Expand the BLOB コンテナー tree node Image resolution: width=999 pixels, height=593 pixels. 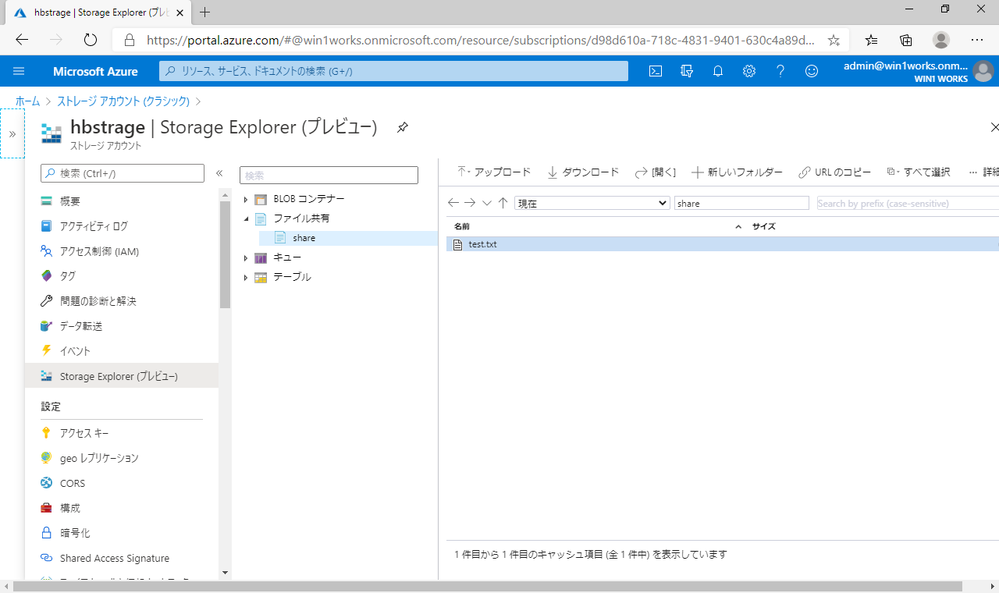point(246,199)
